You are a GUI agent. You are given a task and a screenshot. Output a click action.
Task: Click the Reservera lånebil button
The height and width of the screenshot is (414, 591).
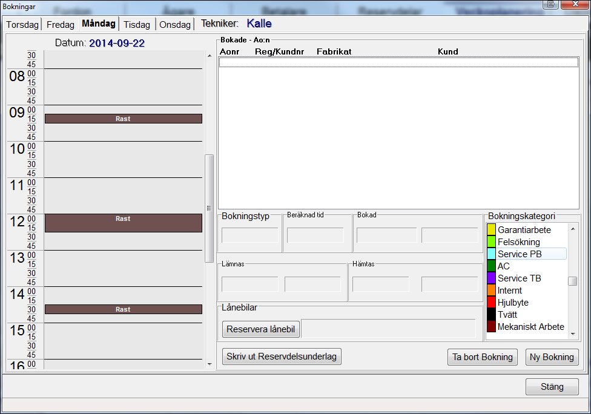[261, 329]
